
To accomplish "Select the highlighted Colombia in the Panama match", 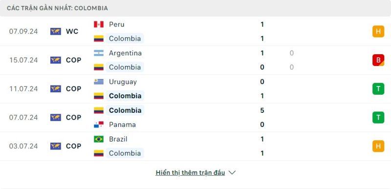I will click(125, 110).
